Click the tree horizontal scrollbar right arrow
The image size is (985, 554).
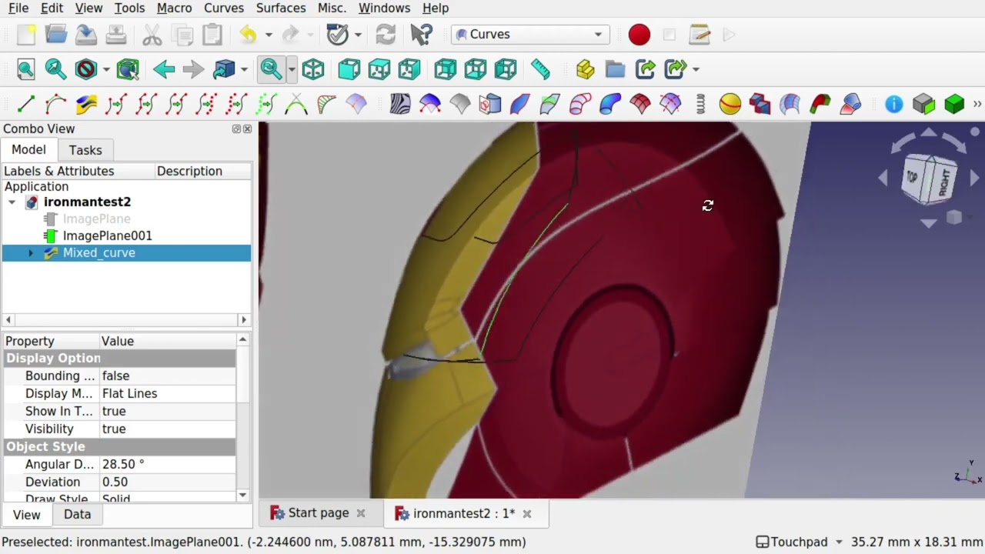[244, 320]
